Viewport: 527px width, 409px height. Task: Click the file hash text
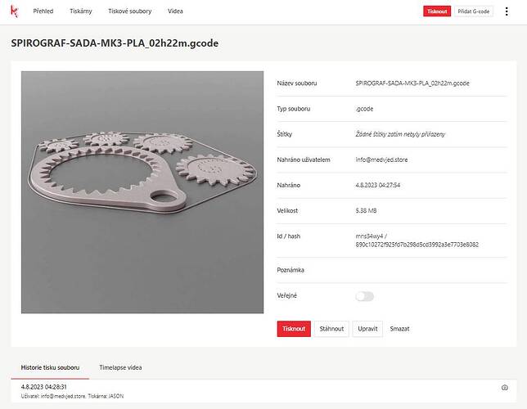(x=417, y=245)
